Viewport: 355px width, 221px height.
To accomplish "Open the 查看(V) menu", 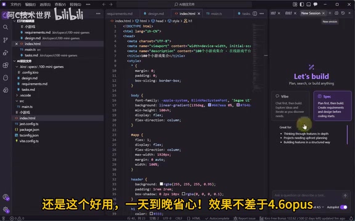I will 60,4.
